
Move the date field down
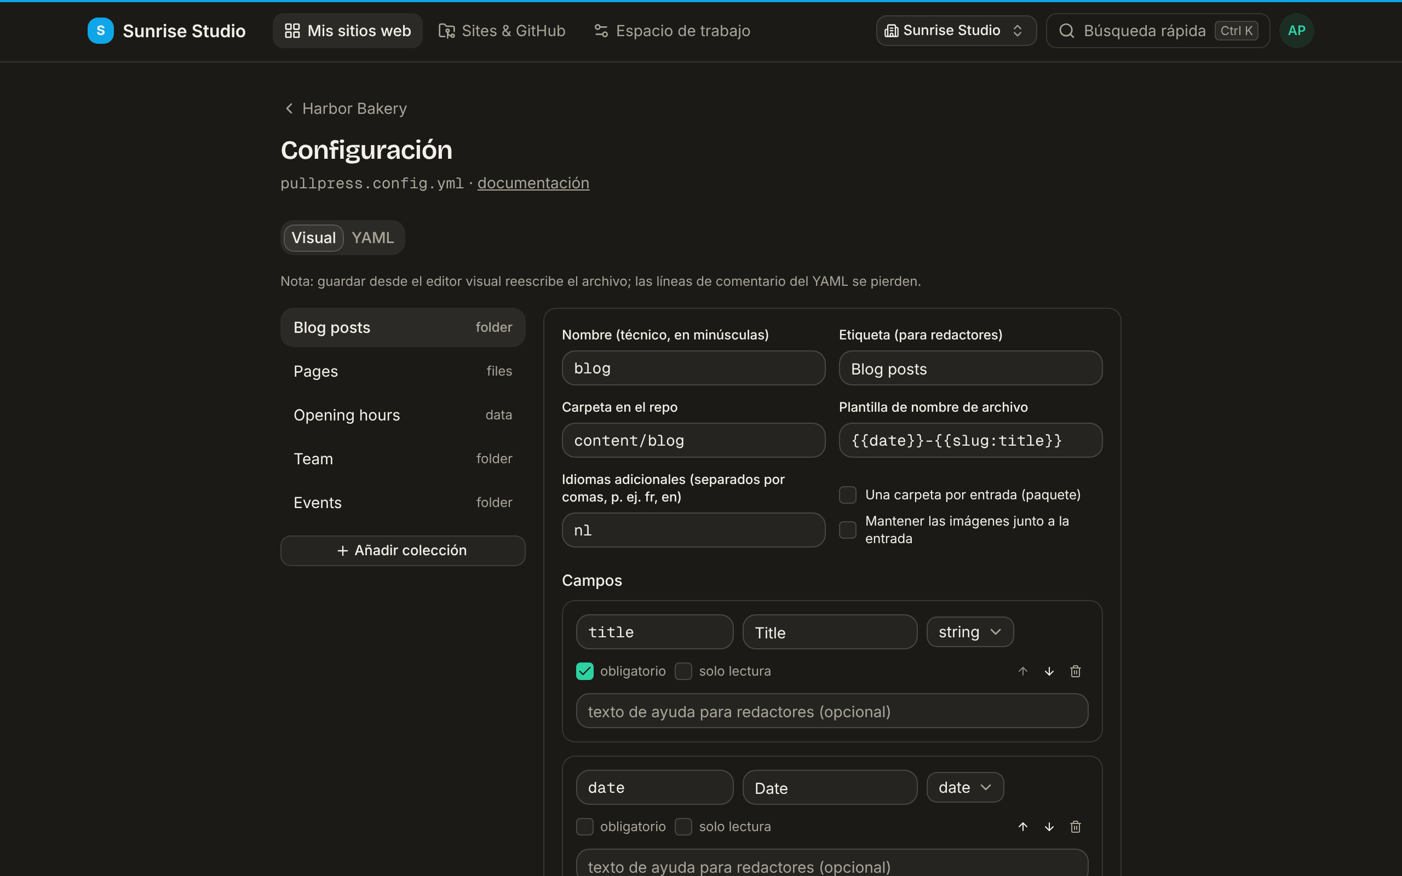[1049, 826]
